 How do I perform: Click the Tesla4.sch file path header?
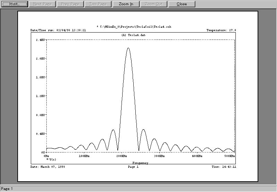pos(133,27)
